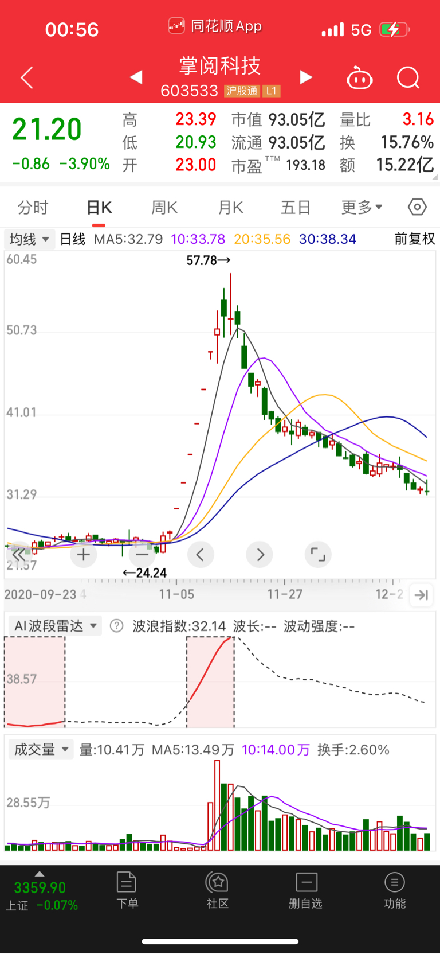Tap the low price 20.93
The image size is (440, 954).
click(196, 142)
